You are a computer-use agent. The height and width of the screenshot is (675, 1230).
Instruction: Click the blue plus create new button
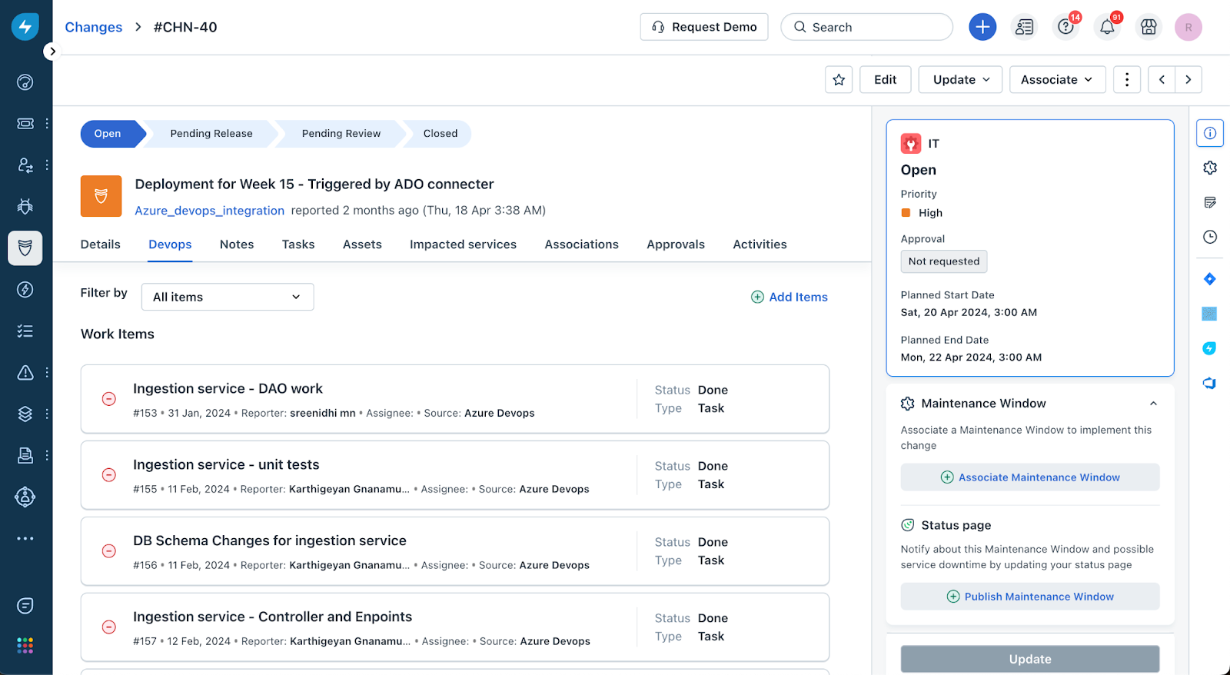point(982,27)
